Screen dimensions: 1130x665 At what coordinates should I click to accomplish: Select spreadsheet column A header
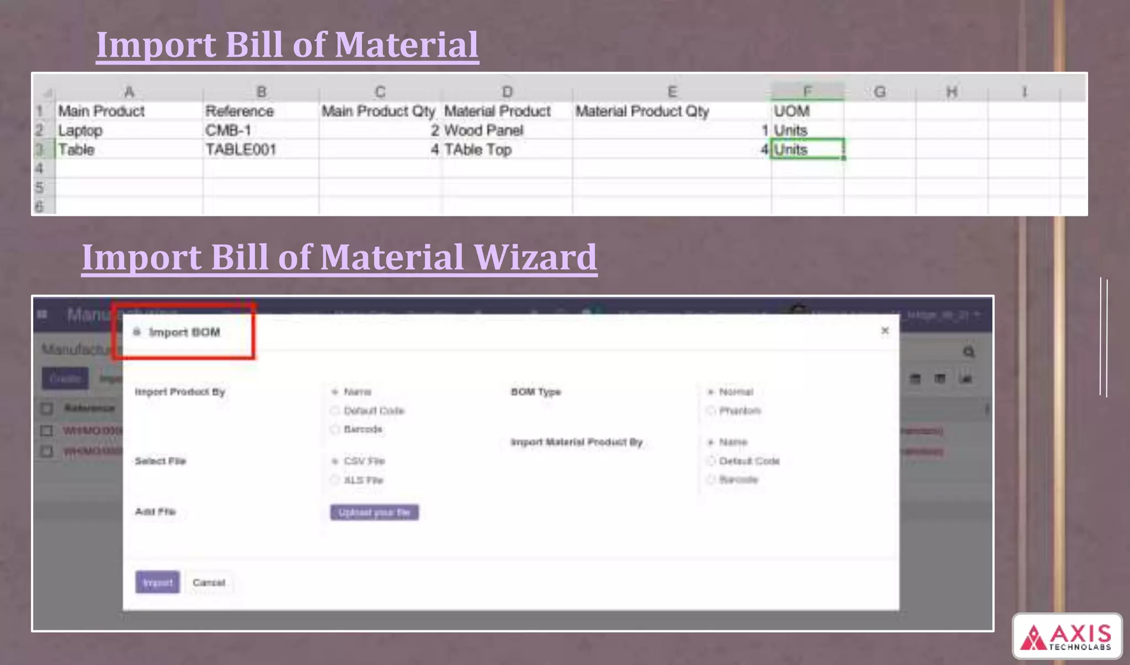[x=129, y=92]
